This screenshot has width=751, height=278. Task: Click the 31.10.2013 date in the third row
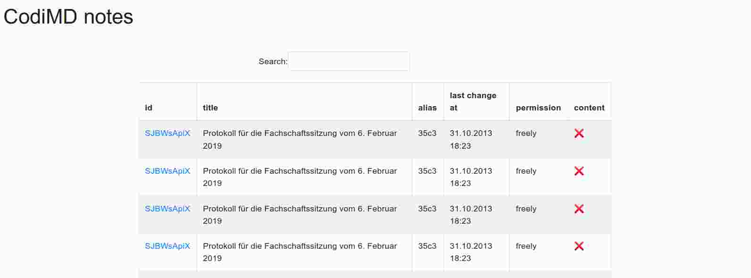471,209
